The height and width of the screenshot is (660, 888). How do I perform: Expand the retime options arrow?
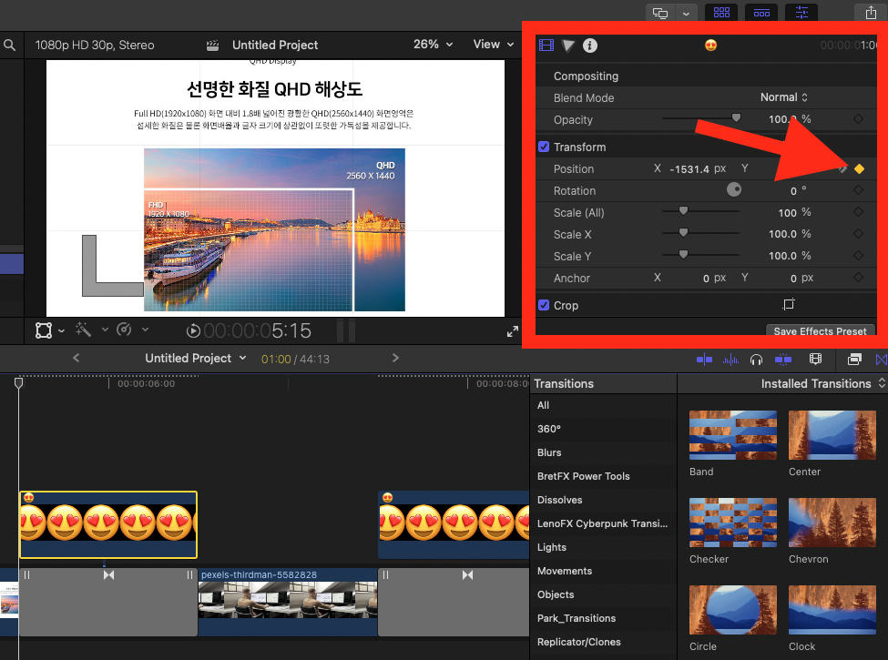click(145, 330)
